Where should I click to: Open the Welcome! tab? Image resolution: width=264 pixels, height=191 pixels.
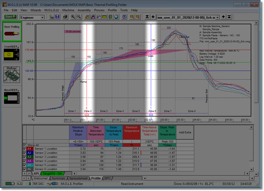point(41,178)
